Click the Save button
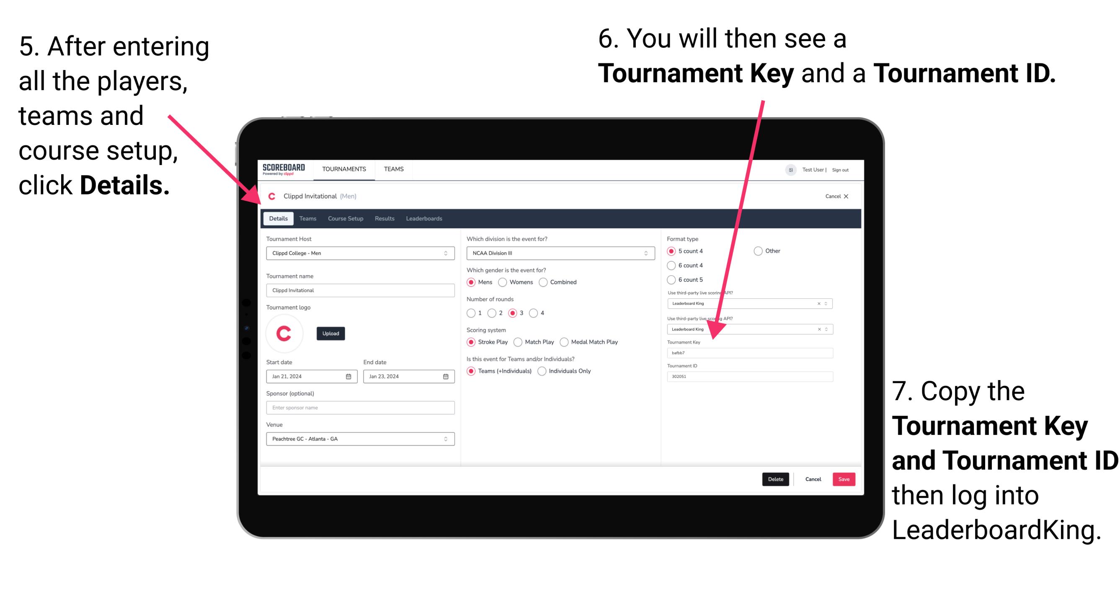Viewport: 1120px width, 603px height. tap(845, 479)
